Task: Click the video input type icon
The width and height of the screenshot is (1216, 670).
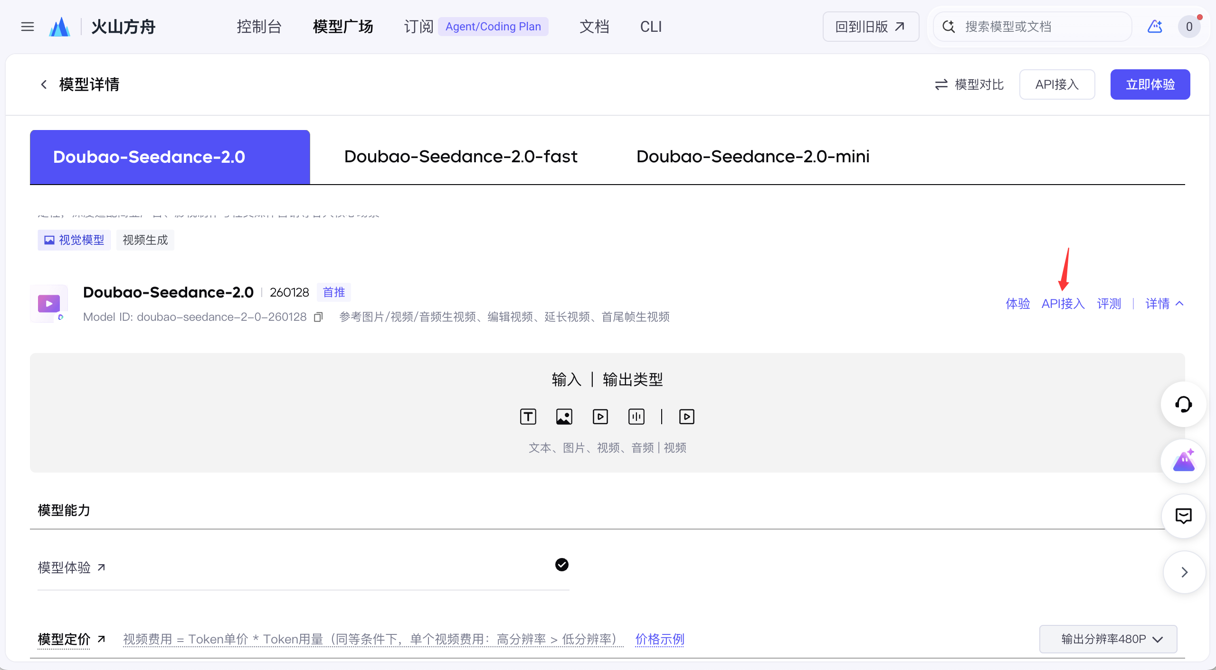Action: (x=600, y=417)
